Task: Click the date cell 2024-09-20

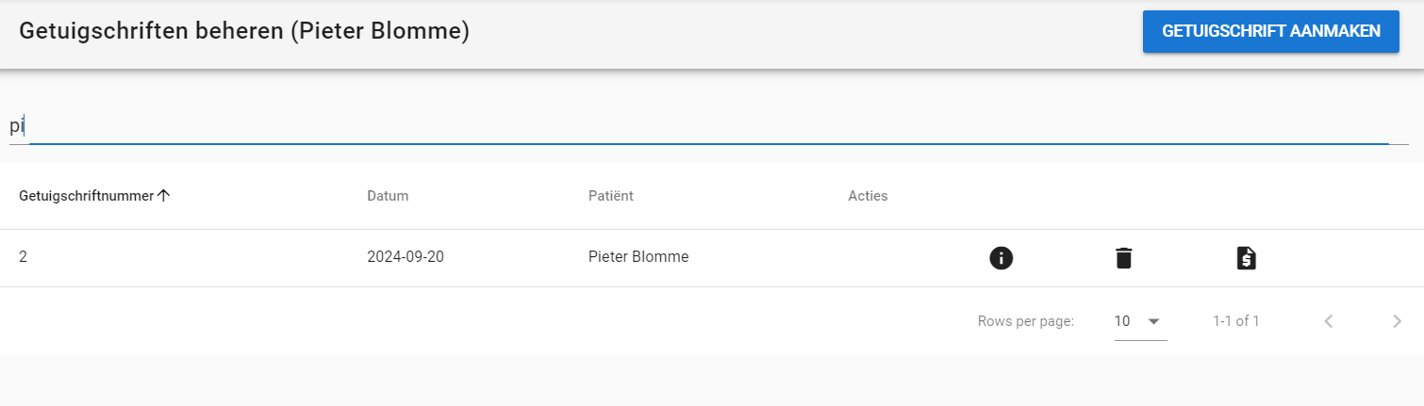Action: [406, 256]
